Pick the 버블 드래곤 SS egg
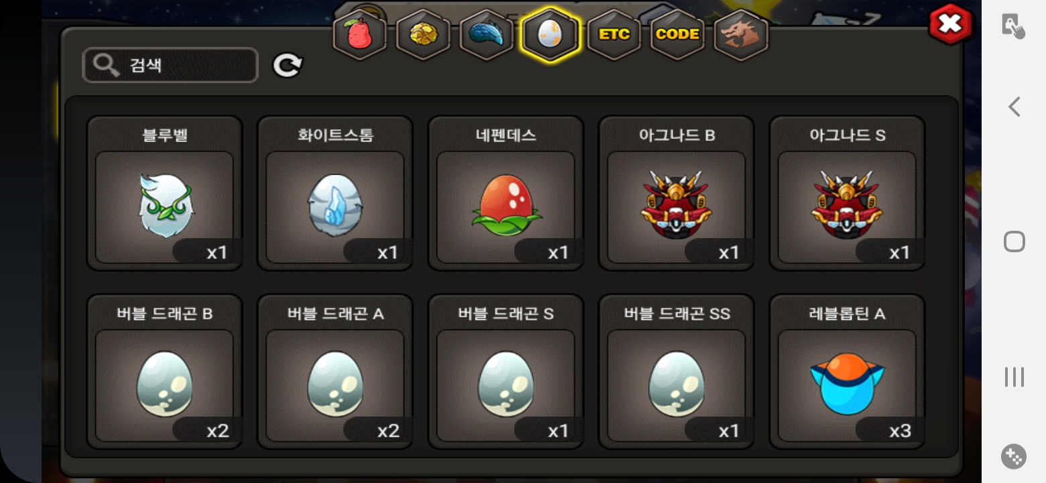The image size is (1046, 483). 677,372
